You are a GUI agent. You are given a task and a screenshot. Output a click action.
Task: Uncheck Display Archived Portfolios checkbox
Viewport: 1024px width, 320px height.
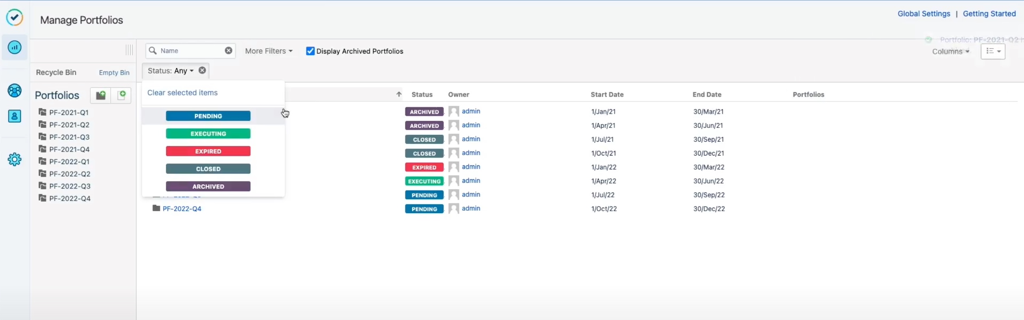click(310, 51)
